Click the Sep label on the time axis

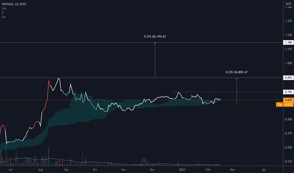[x=66, y=170]
